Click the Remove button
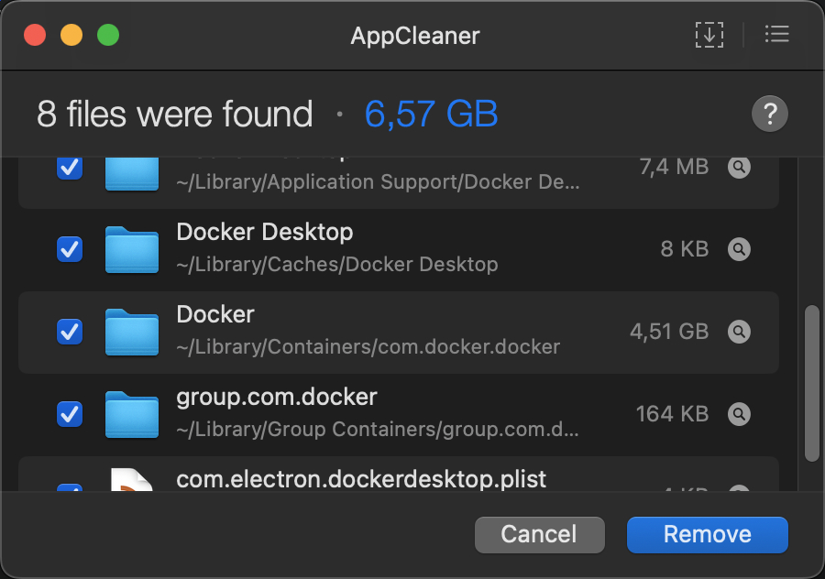Image resolution: width=825 pixels, height=579 pixels. tap(707, 534)
